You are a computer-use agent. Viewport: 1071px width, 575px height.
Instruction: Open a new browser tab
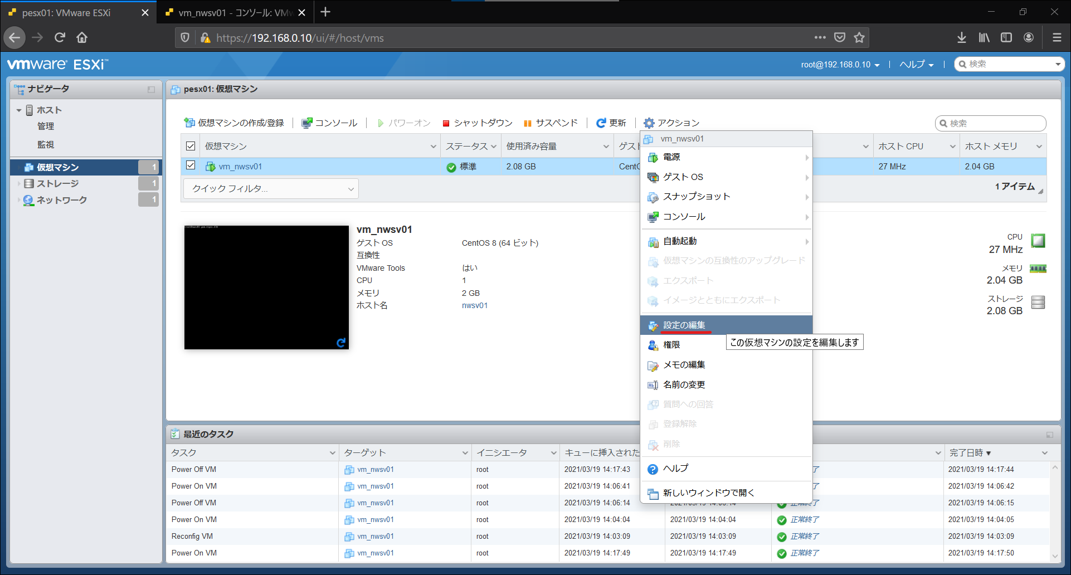click(x=326, y=12)
